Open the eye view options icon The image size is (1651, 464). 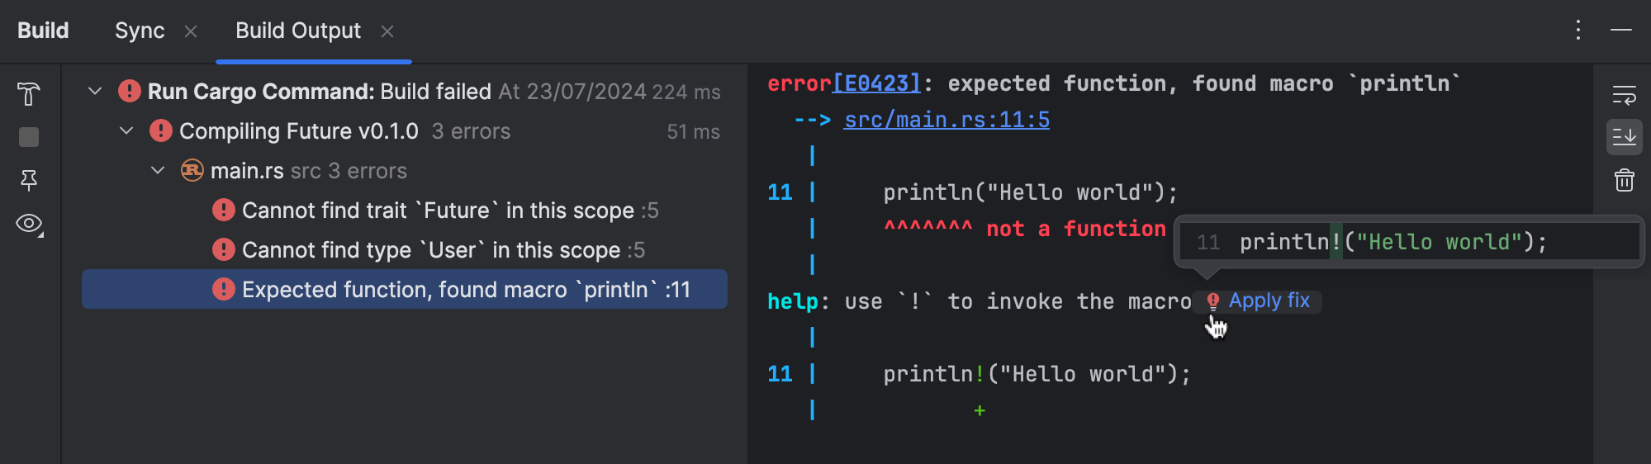tap(29, 224)
